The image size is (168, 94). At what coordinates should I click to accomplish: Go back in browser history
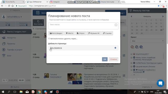tap(2, 6)
